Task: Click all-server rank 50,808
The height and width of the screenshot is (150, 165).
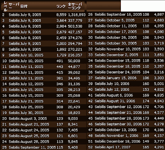Action: [74, 61]
